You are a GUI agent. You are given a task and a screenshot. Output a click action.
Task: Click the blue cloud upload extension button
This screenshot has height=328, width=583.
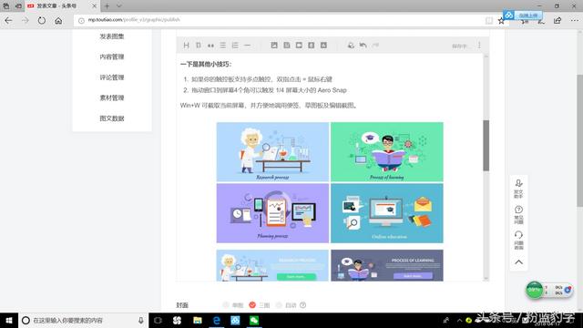[523, 15]
